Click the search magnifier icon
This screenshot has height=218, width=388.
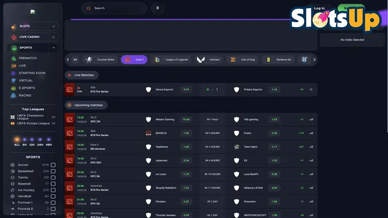89,8
